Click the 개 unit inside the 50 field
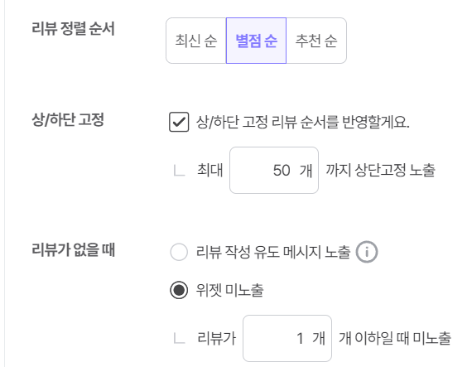The image size is (472, 367). coord(306,171)
